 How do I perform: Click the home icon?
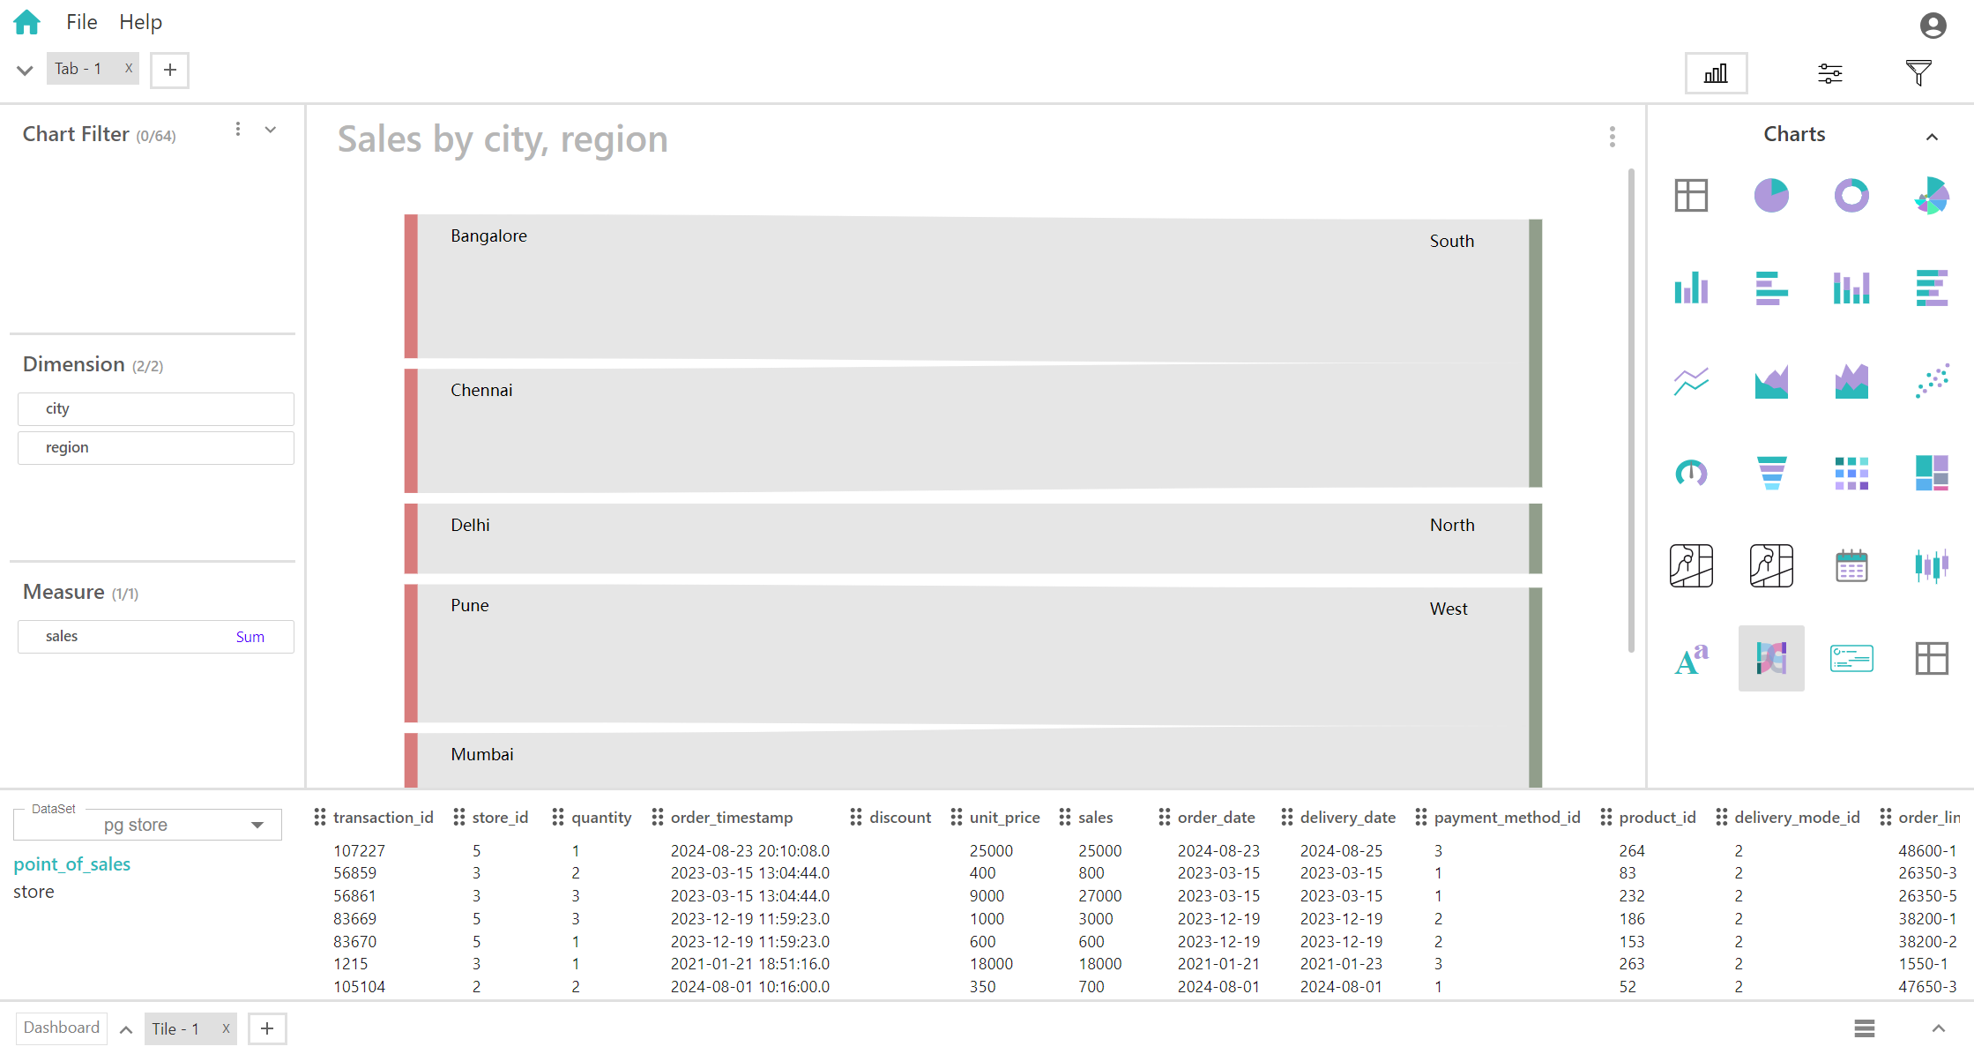coord(27,22)
